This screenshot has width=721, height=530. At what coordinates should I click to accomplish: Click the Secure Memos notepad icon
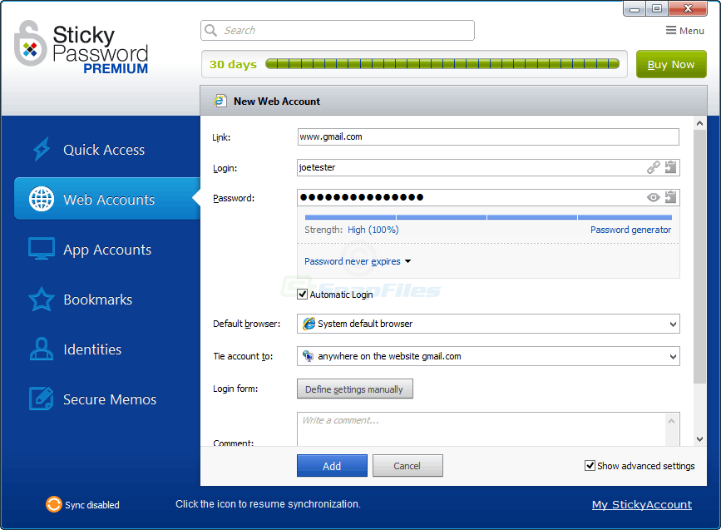42,399
